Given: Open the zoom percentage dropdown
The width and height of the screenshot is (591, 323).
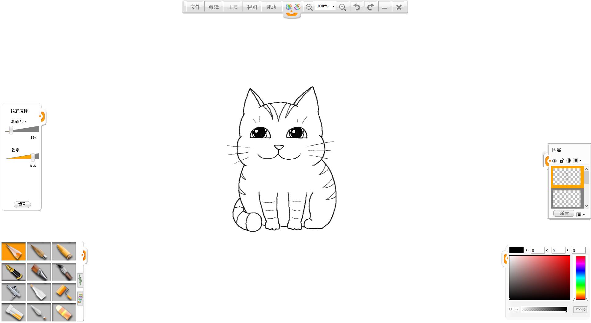Looking at the screenshot, I should coord(333,6).
